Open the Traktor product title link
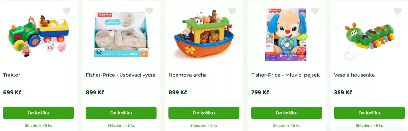 click(12, 75)
